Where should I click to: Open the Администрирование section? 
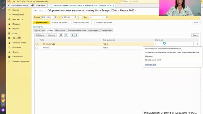coord(21,61)
